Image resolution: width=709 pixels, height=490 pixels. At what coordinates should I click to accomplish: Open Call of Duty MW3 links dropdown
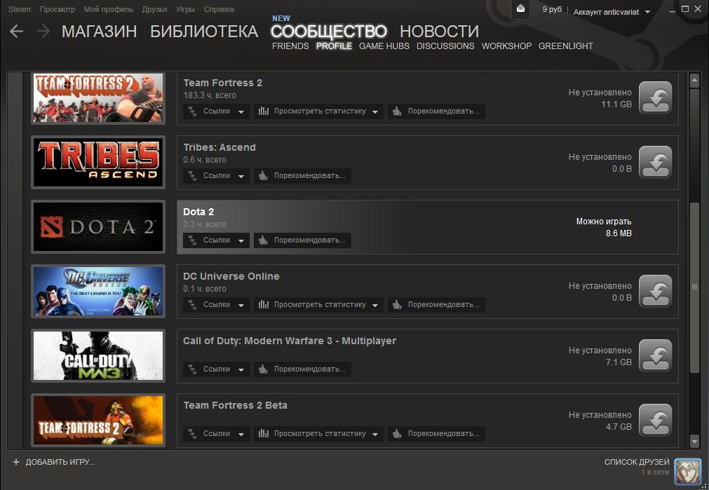point(216,369)
